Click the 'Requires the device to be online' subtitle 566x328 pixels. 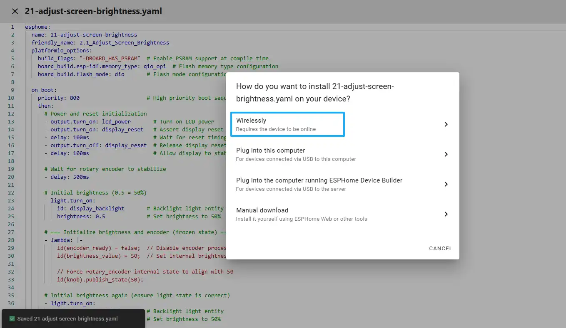pyautogui.click(x=276, y=129)
